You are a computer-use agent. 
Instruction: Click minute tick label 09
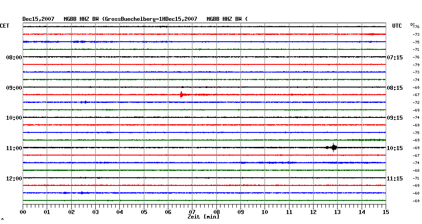point(240,212)
